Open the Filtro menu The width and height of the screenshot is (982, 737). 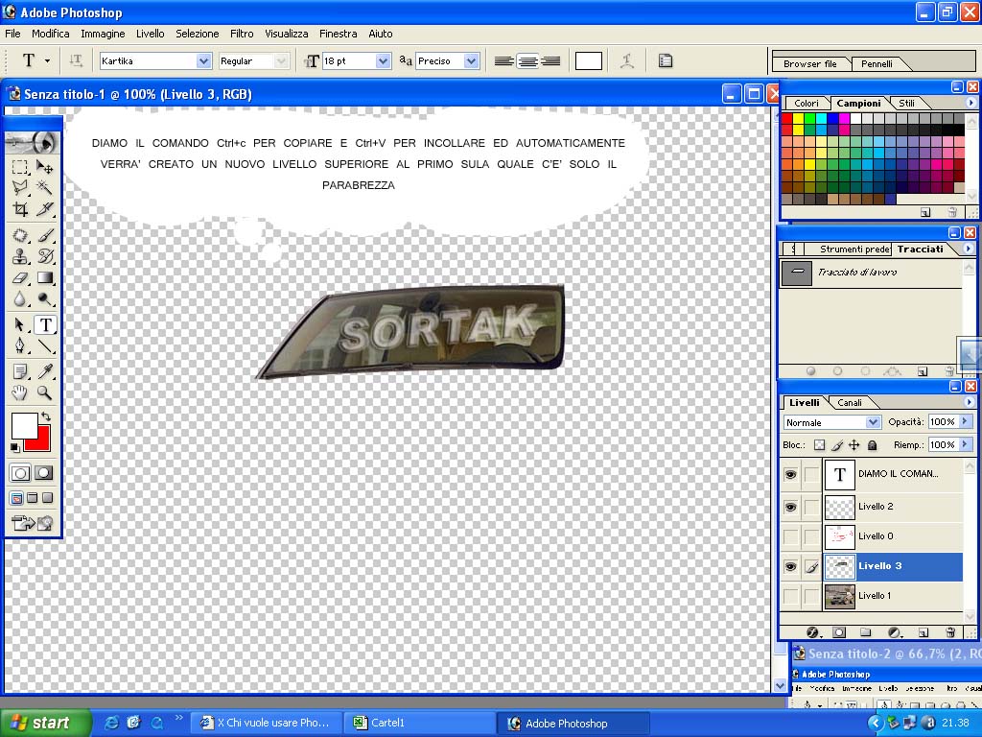242,34
